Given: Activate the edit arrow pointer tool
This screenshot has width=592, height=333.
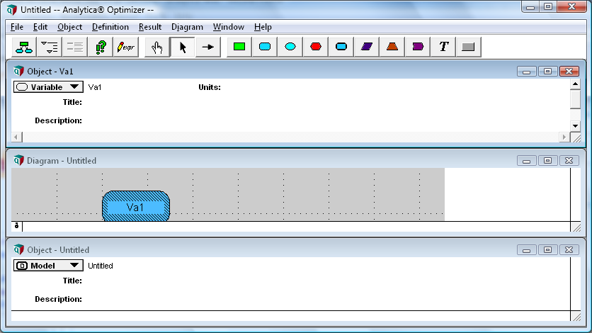Looking at the screenshot, I should pos(183,47).
